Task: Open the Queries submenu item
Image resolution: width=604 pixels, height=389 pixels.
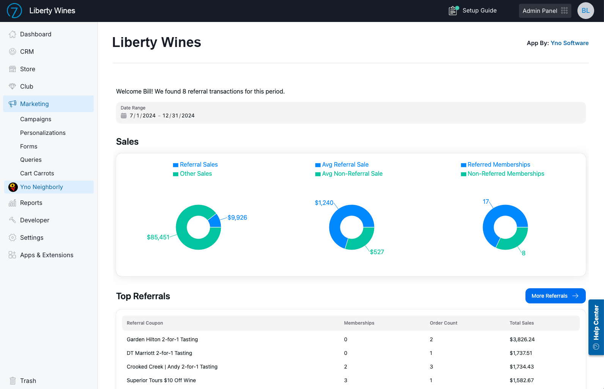Action: [31, 160]
